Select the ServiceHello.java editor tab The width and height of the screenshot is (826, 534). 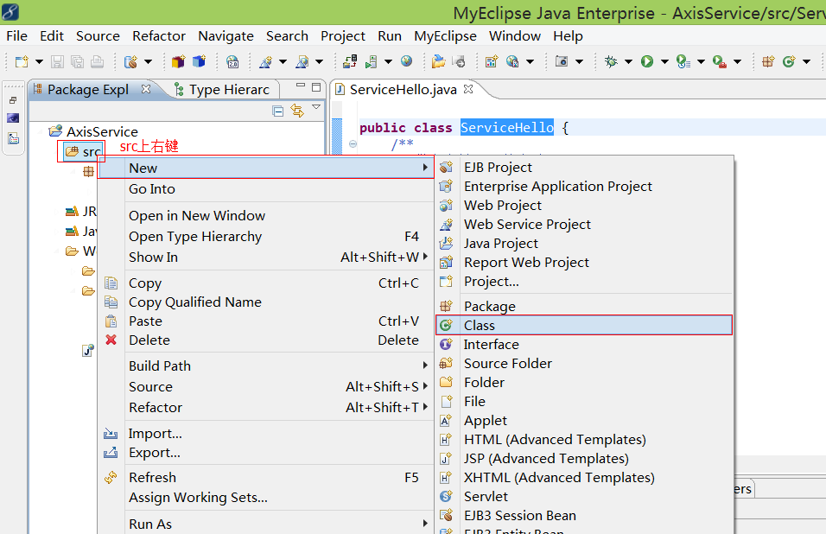[x=403, y=90]
